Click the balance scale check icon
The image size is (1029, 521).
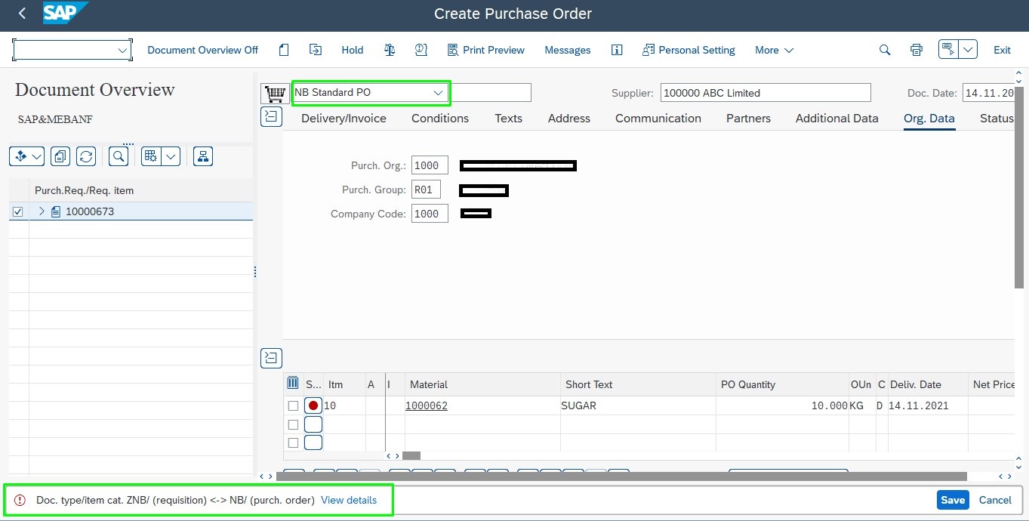pyautogui.click(x=390, y=50)
